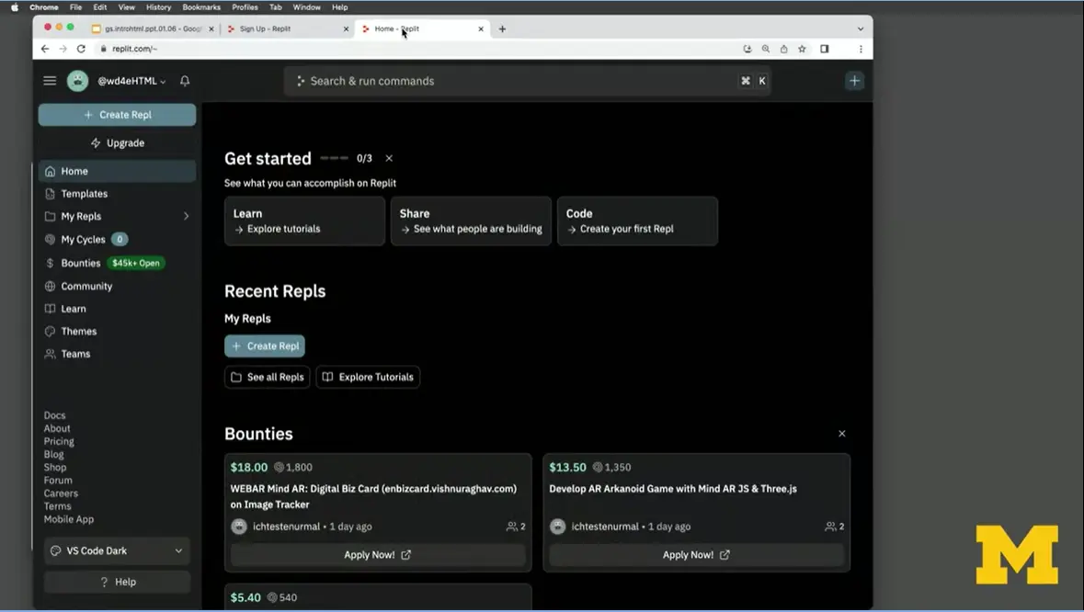Select Teams in the sidebar
The height and width of the screenshot is (612, 1084).
74,353
